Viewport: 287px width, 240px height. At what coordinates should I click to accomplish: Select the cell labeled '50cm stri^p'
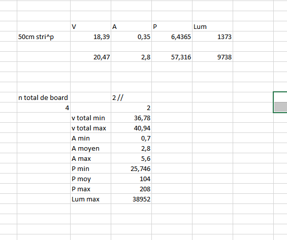[x=44, y=37]
